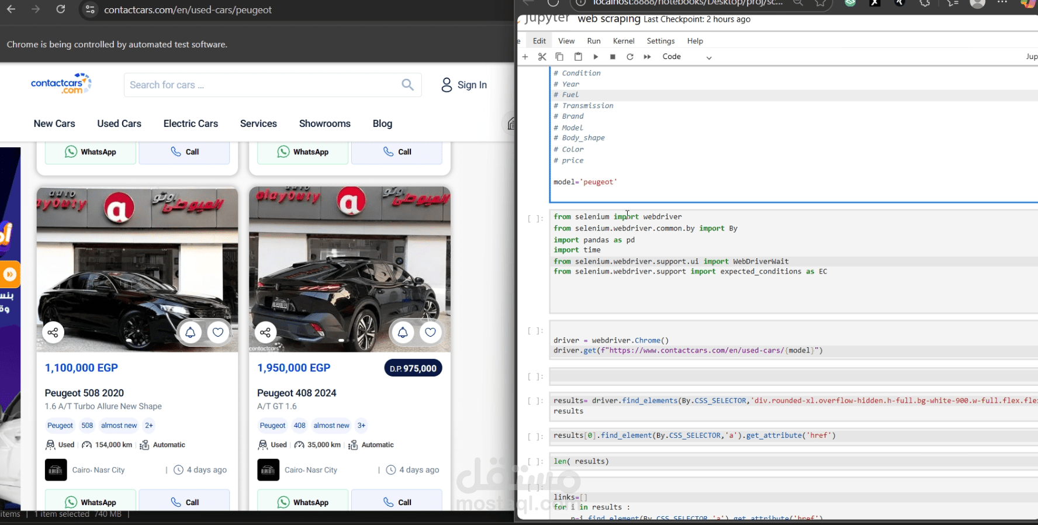This screenshot has width=1038, height=525.
Task: Favorite the Peugeot 408 2024 with heart
Action: coord(431,332)
